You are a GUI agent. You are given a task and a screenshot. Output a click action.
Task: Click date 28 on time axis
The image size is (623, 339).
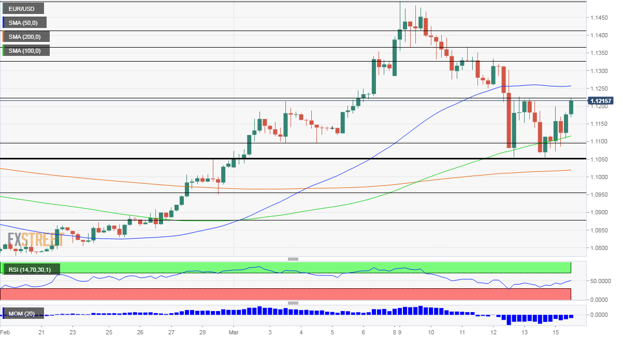(x=203, y=331)
